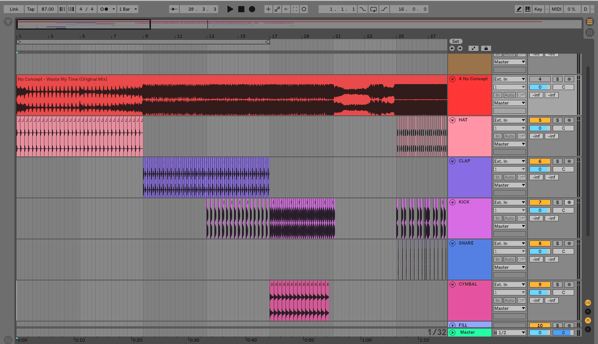Toggle the Lock Envelopes padlock icon
The width and height of the screenshot is (598, 344).
[x=486, y=48]
